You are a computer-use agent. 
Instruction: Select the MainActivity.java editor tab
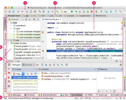point(52,19)
